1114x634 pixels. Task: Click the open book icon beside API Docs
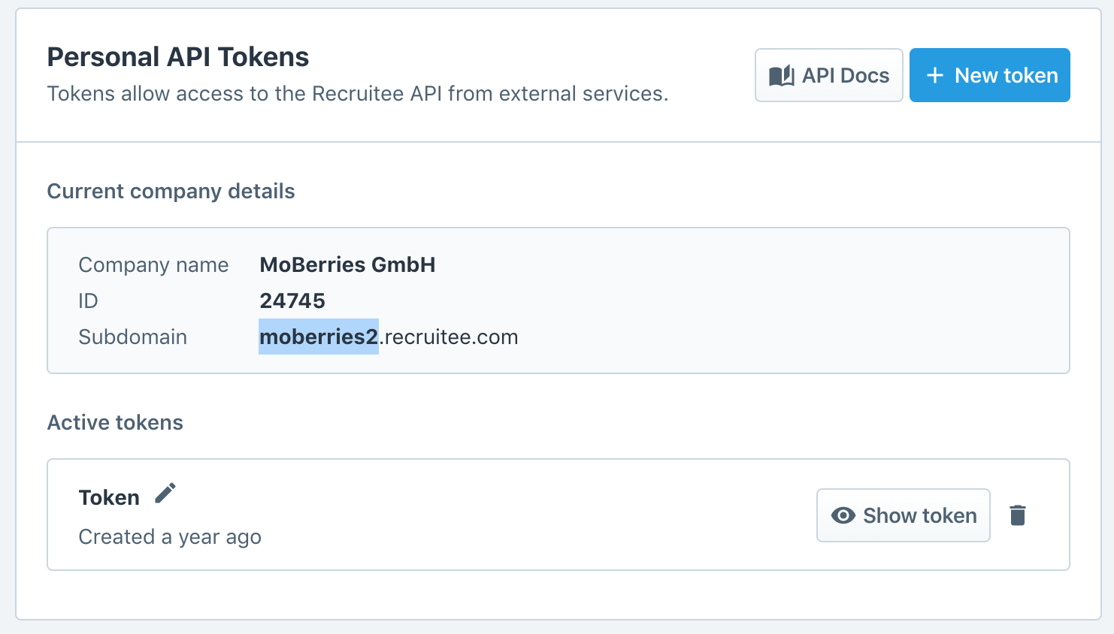[782, 75]
